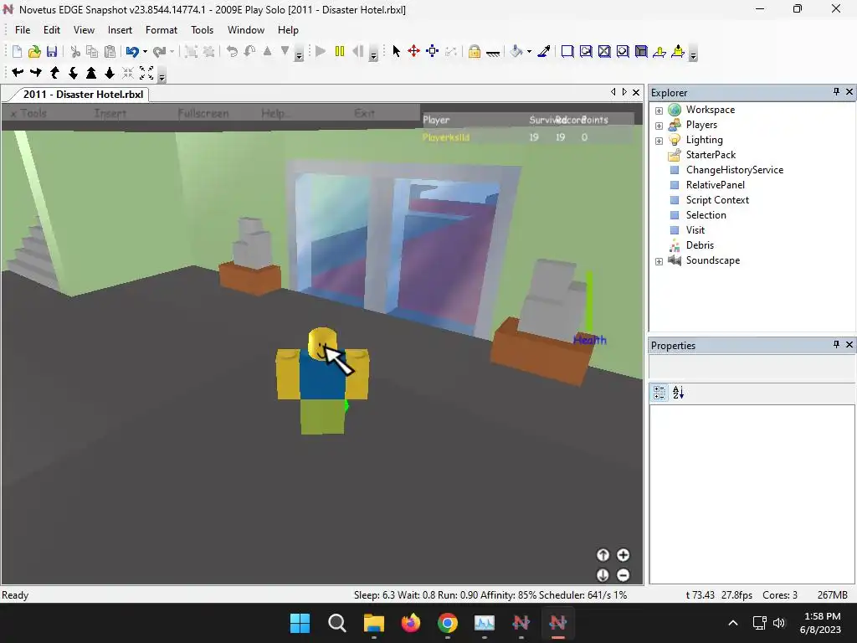Open the Edit menu
Viewport: 857px width, 643px height.
52,30
